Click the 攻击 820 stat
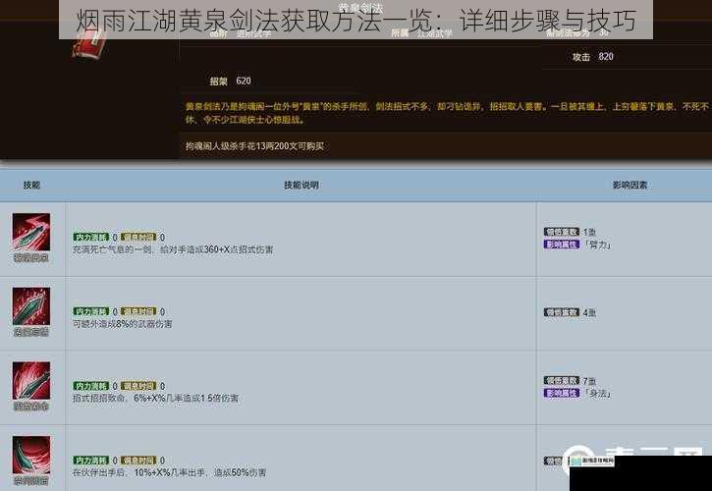712x491 pixels. tap(592, 57)
